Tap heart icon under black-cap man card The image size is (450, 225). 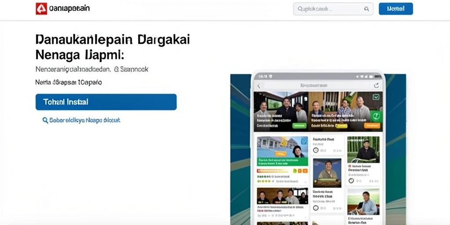[351, 181]
